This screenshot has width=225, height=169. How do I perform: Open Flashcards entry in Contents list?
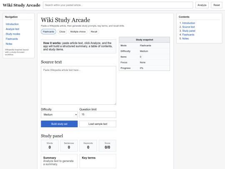click(x=188, y=35)
